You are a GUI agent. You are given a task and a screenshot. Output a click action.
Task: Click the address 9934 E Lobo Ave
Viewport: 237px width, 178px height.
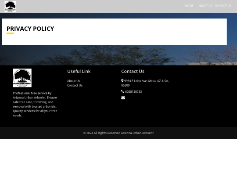pos(145,83)
